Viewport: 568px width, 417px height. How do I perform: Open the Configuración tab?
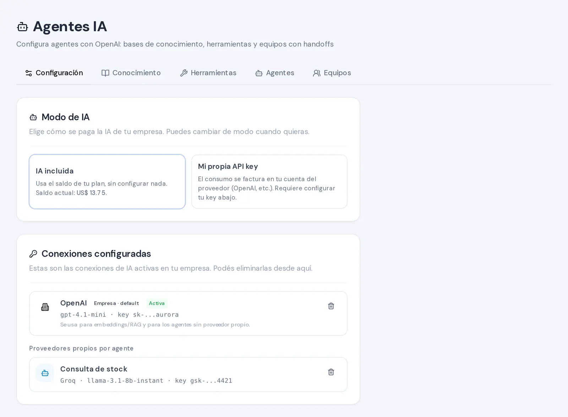tap(54, 73)
